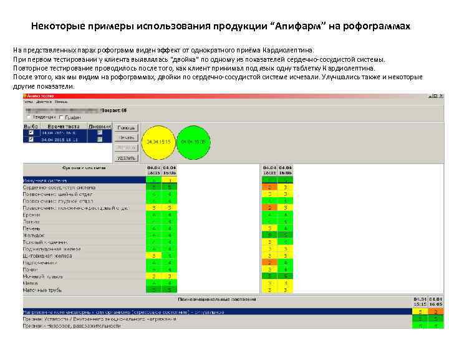Select the Признаки усталости row
This screenshot has height=337, width=449.
[217, 319]
